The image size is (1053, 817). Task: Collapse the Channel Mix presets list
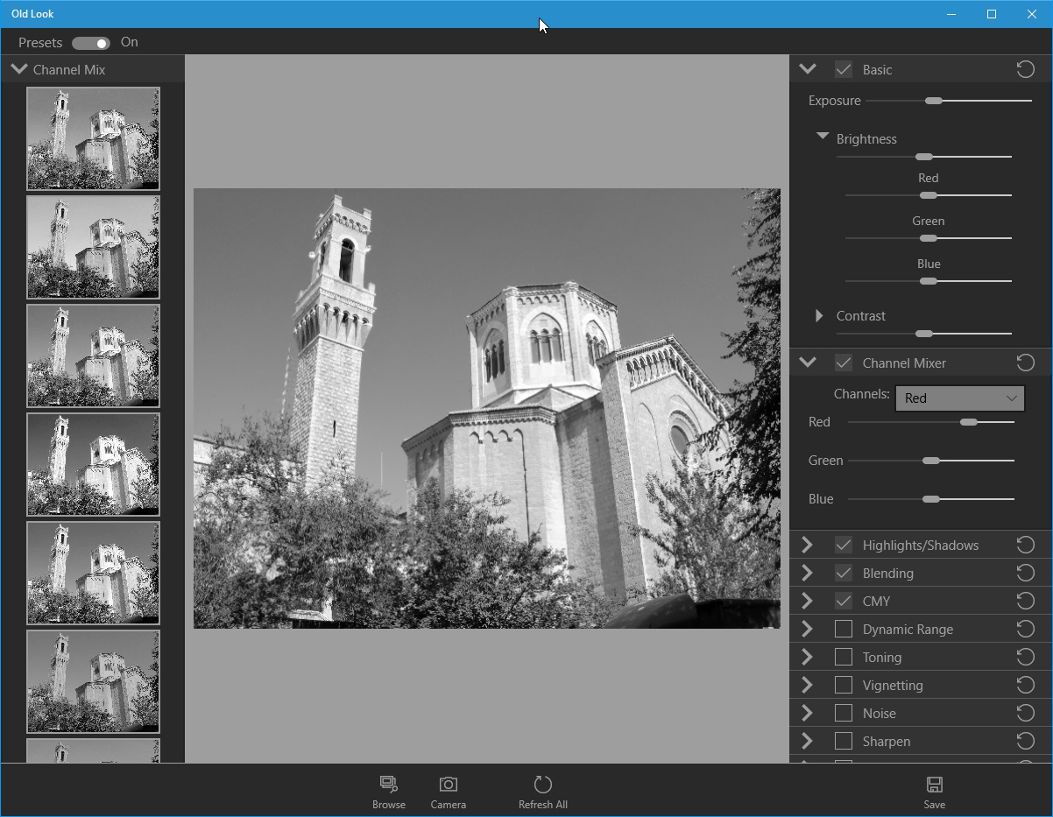coord(19,69)
